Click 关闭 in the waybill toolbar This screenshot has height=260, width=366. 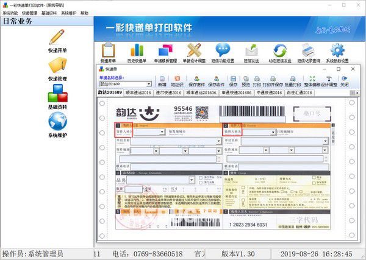344,82
